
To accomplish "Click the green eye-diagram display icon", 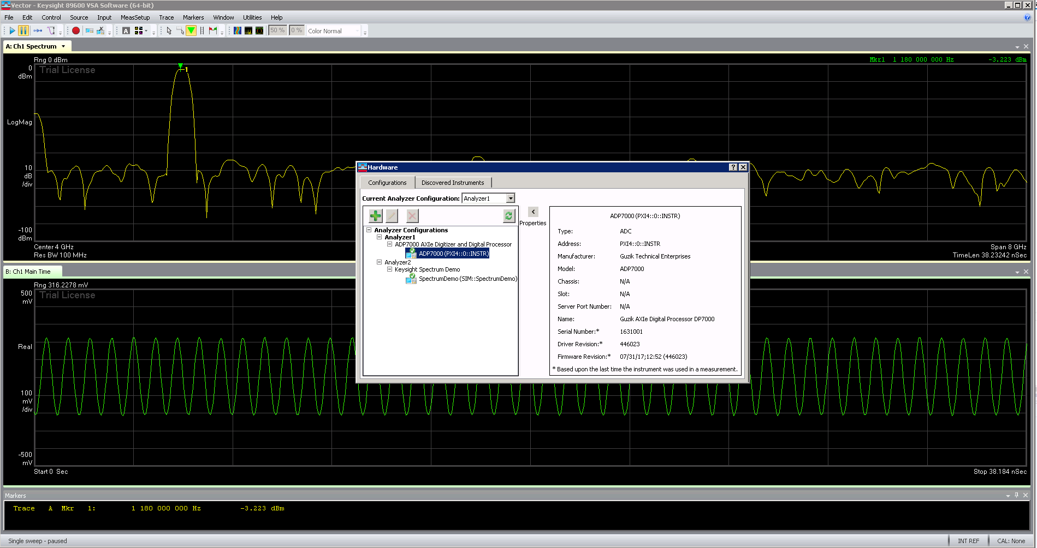I will pos(259,31).
